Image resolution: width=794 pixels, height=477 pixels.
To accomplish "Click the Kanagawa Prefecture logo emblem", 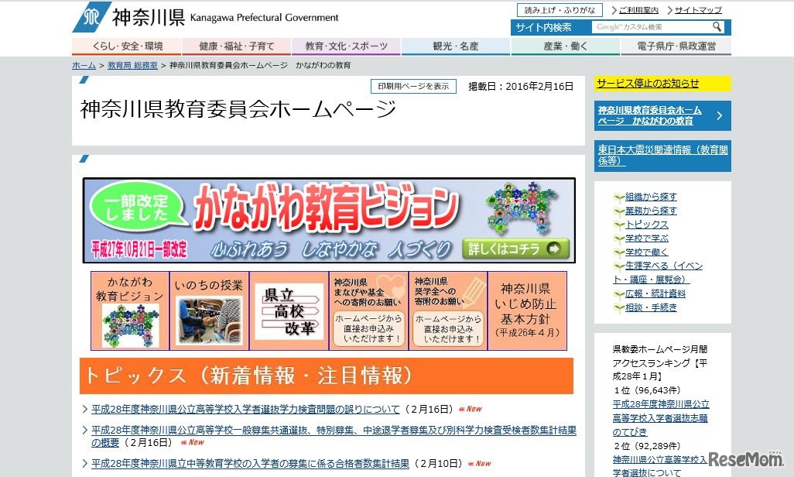I will point(91,17).
